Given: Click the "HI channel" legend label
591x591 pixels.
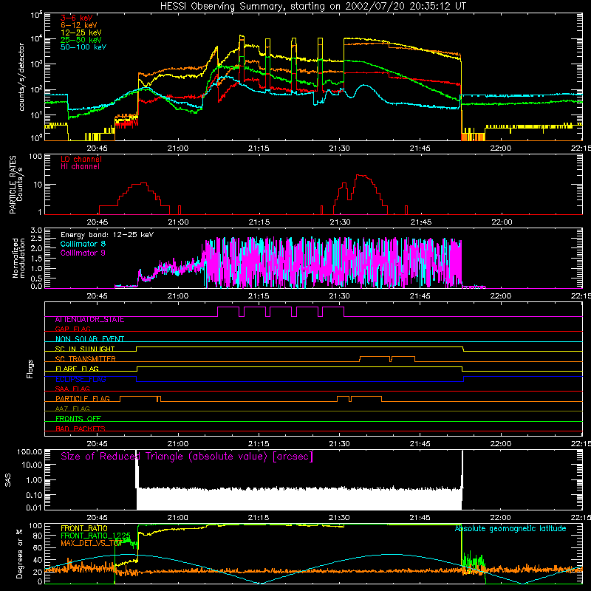Looking at the screenshot, I should point(80,167).
